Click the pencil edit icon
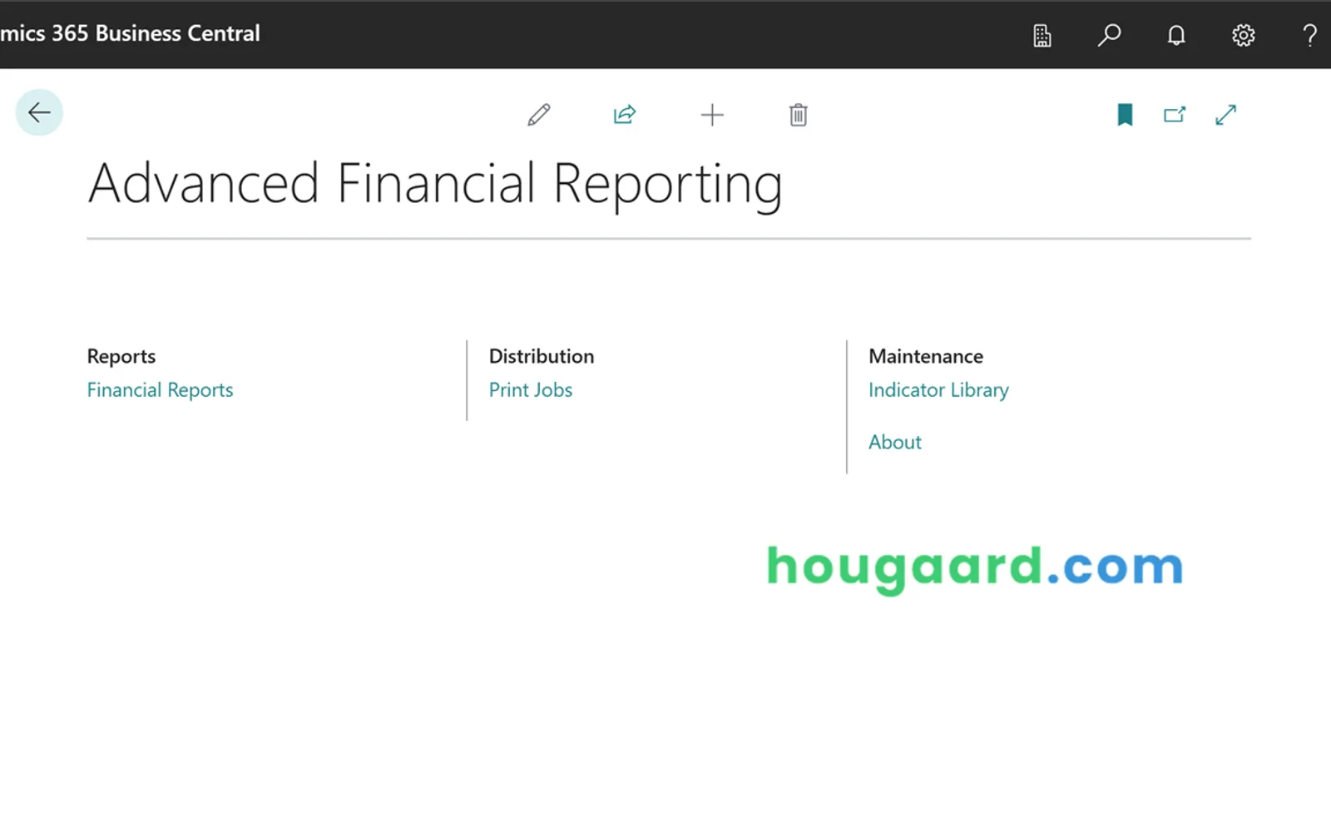Screen dimensions: 1331x832 point(539,115)
